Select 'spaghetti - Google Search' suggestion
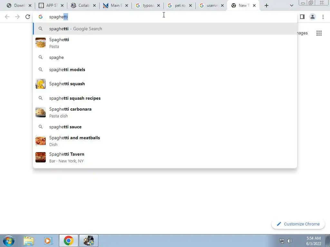 (x=165, y=29)
